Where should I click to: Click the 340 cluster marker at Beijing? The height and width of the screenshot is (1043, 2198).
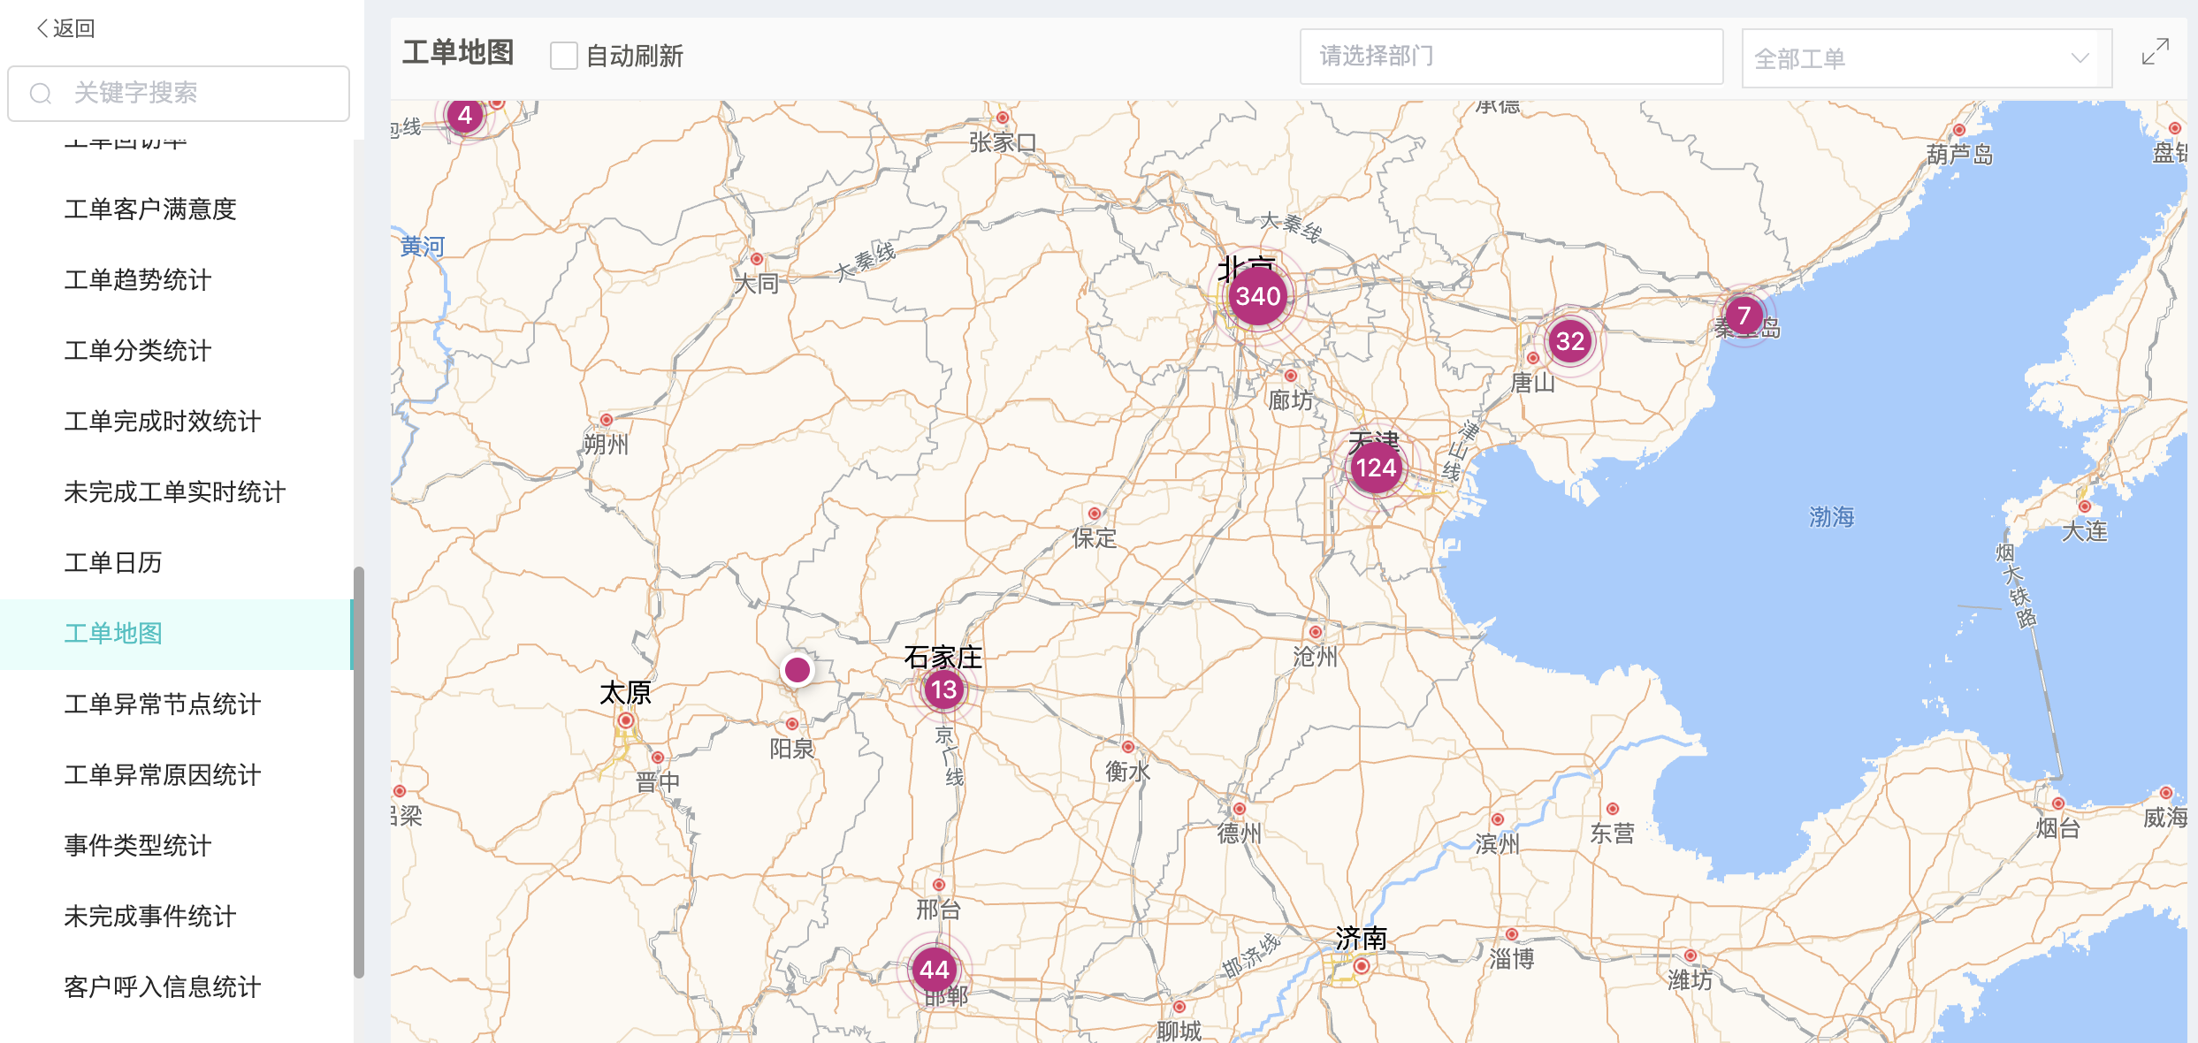tap(1257, 296)
